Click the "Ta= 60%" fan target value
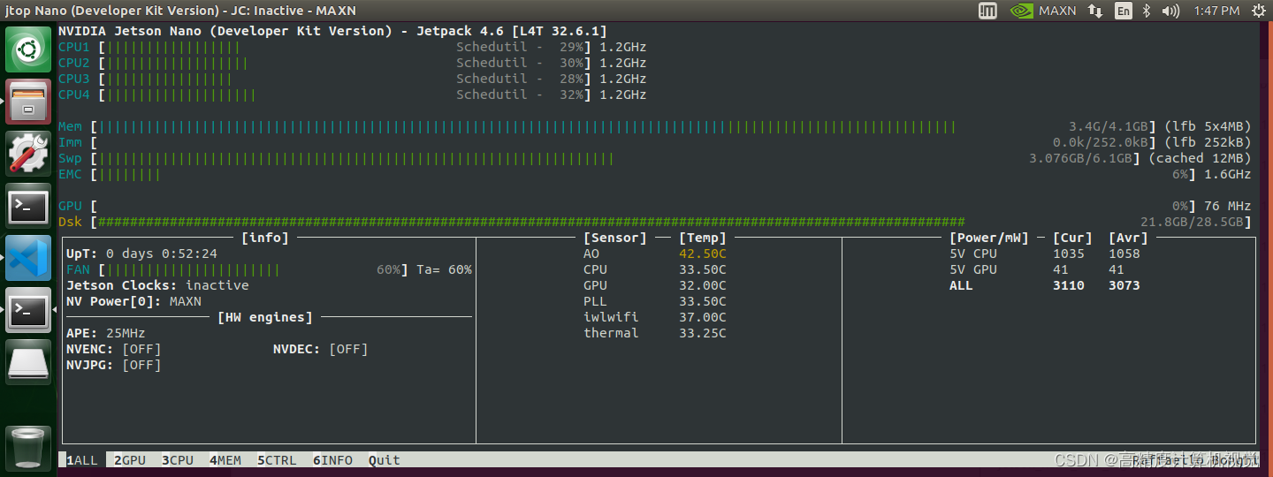 445,269
